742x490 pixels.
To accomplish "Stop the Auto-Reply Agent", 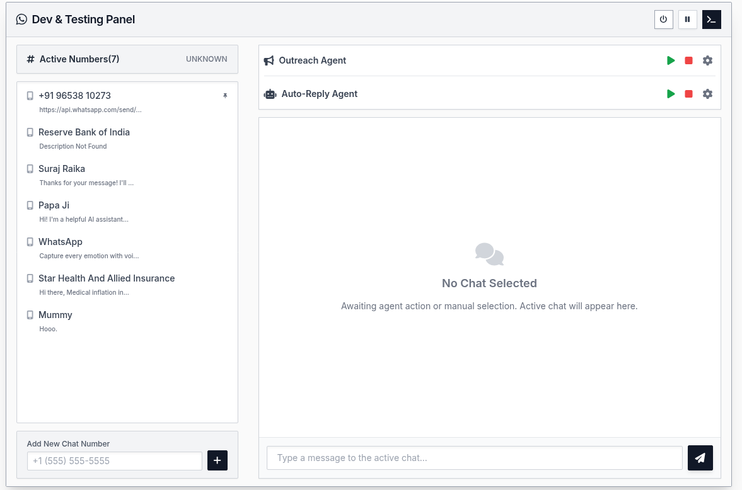I will tap(688, 94).
